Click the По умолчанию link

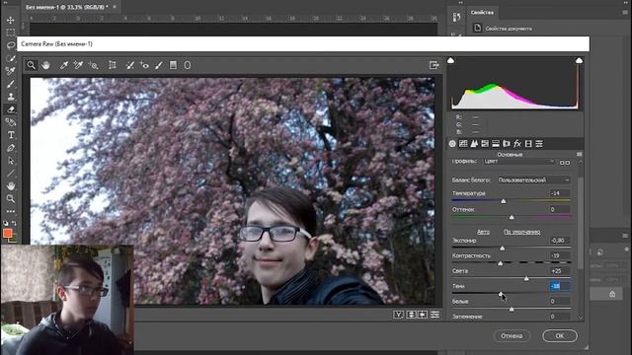click(x=522, y=232)
